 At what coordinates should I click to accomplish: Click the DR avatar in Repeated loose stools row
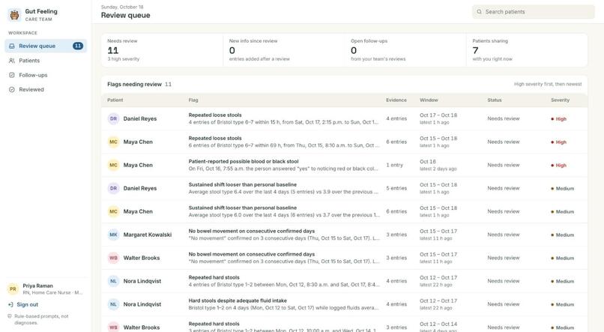click(113, 118)
